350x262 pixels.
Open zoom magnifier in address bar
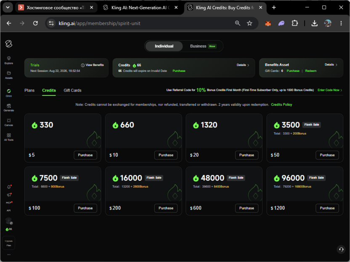(x=238, y=23)
